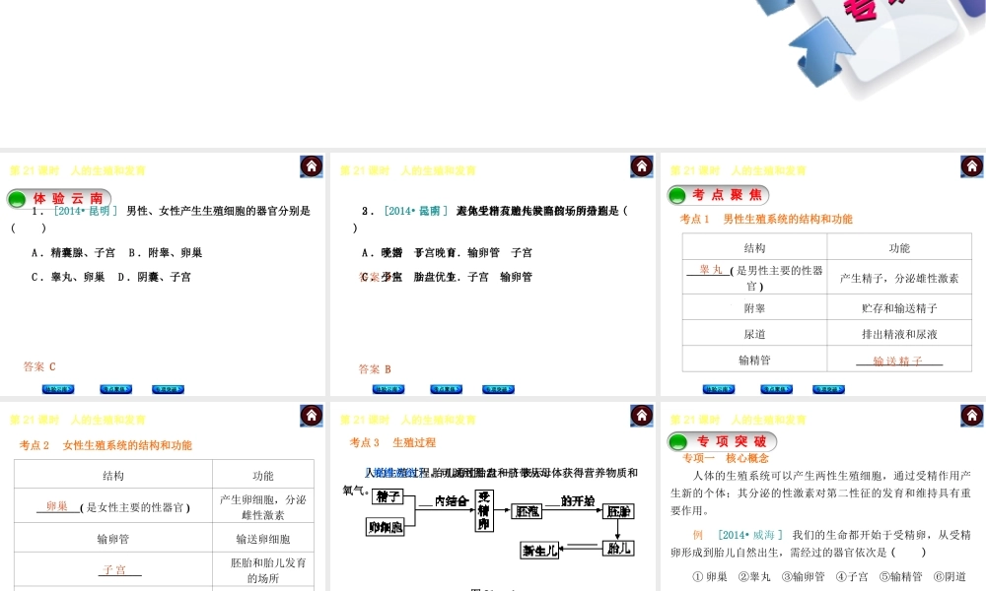Click the 功能 header in the female table

tap(263, 476)
